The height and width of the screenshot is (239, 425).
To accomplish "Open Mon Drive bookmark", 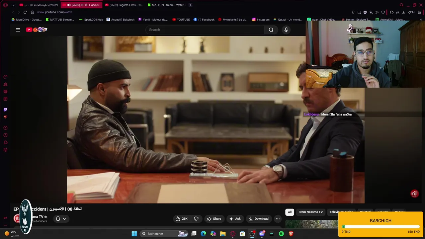I will (27, 20).
